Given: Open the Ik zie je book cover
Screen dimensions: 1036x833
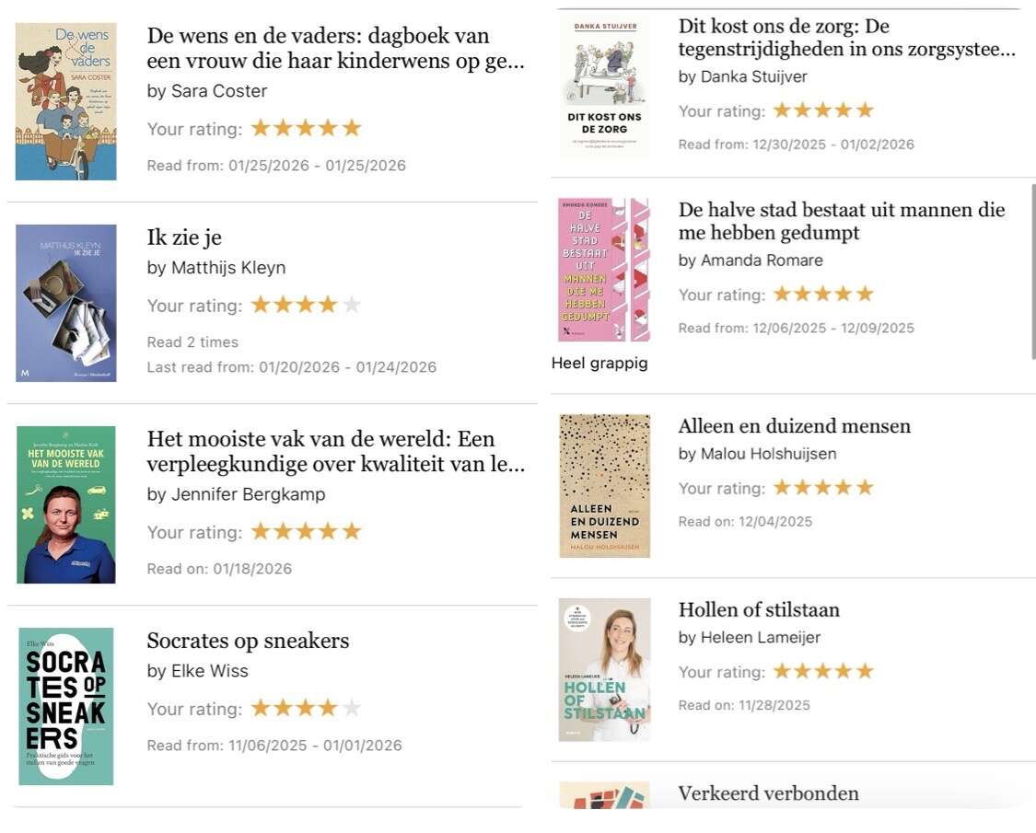Looking at the screenshot, I should click(x=66, y=303).
